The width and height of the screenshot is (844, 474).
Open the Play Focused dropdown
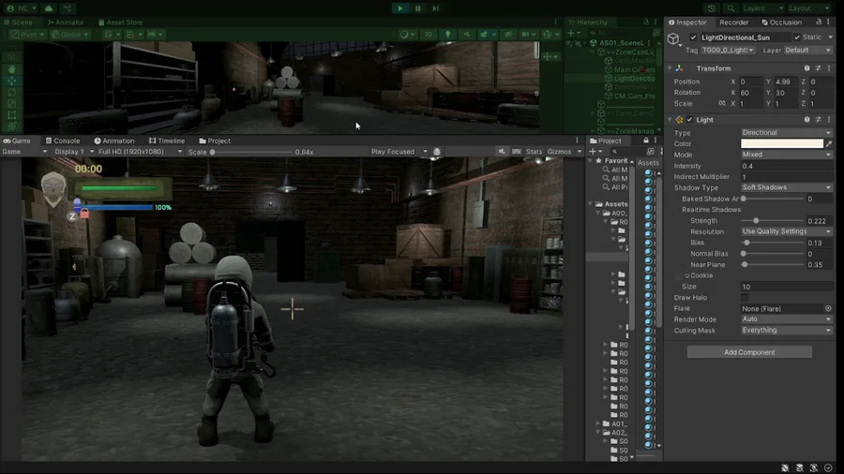click(399, 152)
